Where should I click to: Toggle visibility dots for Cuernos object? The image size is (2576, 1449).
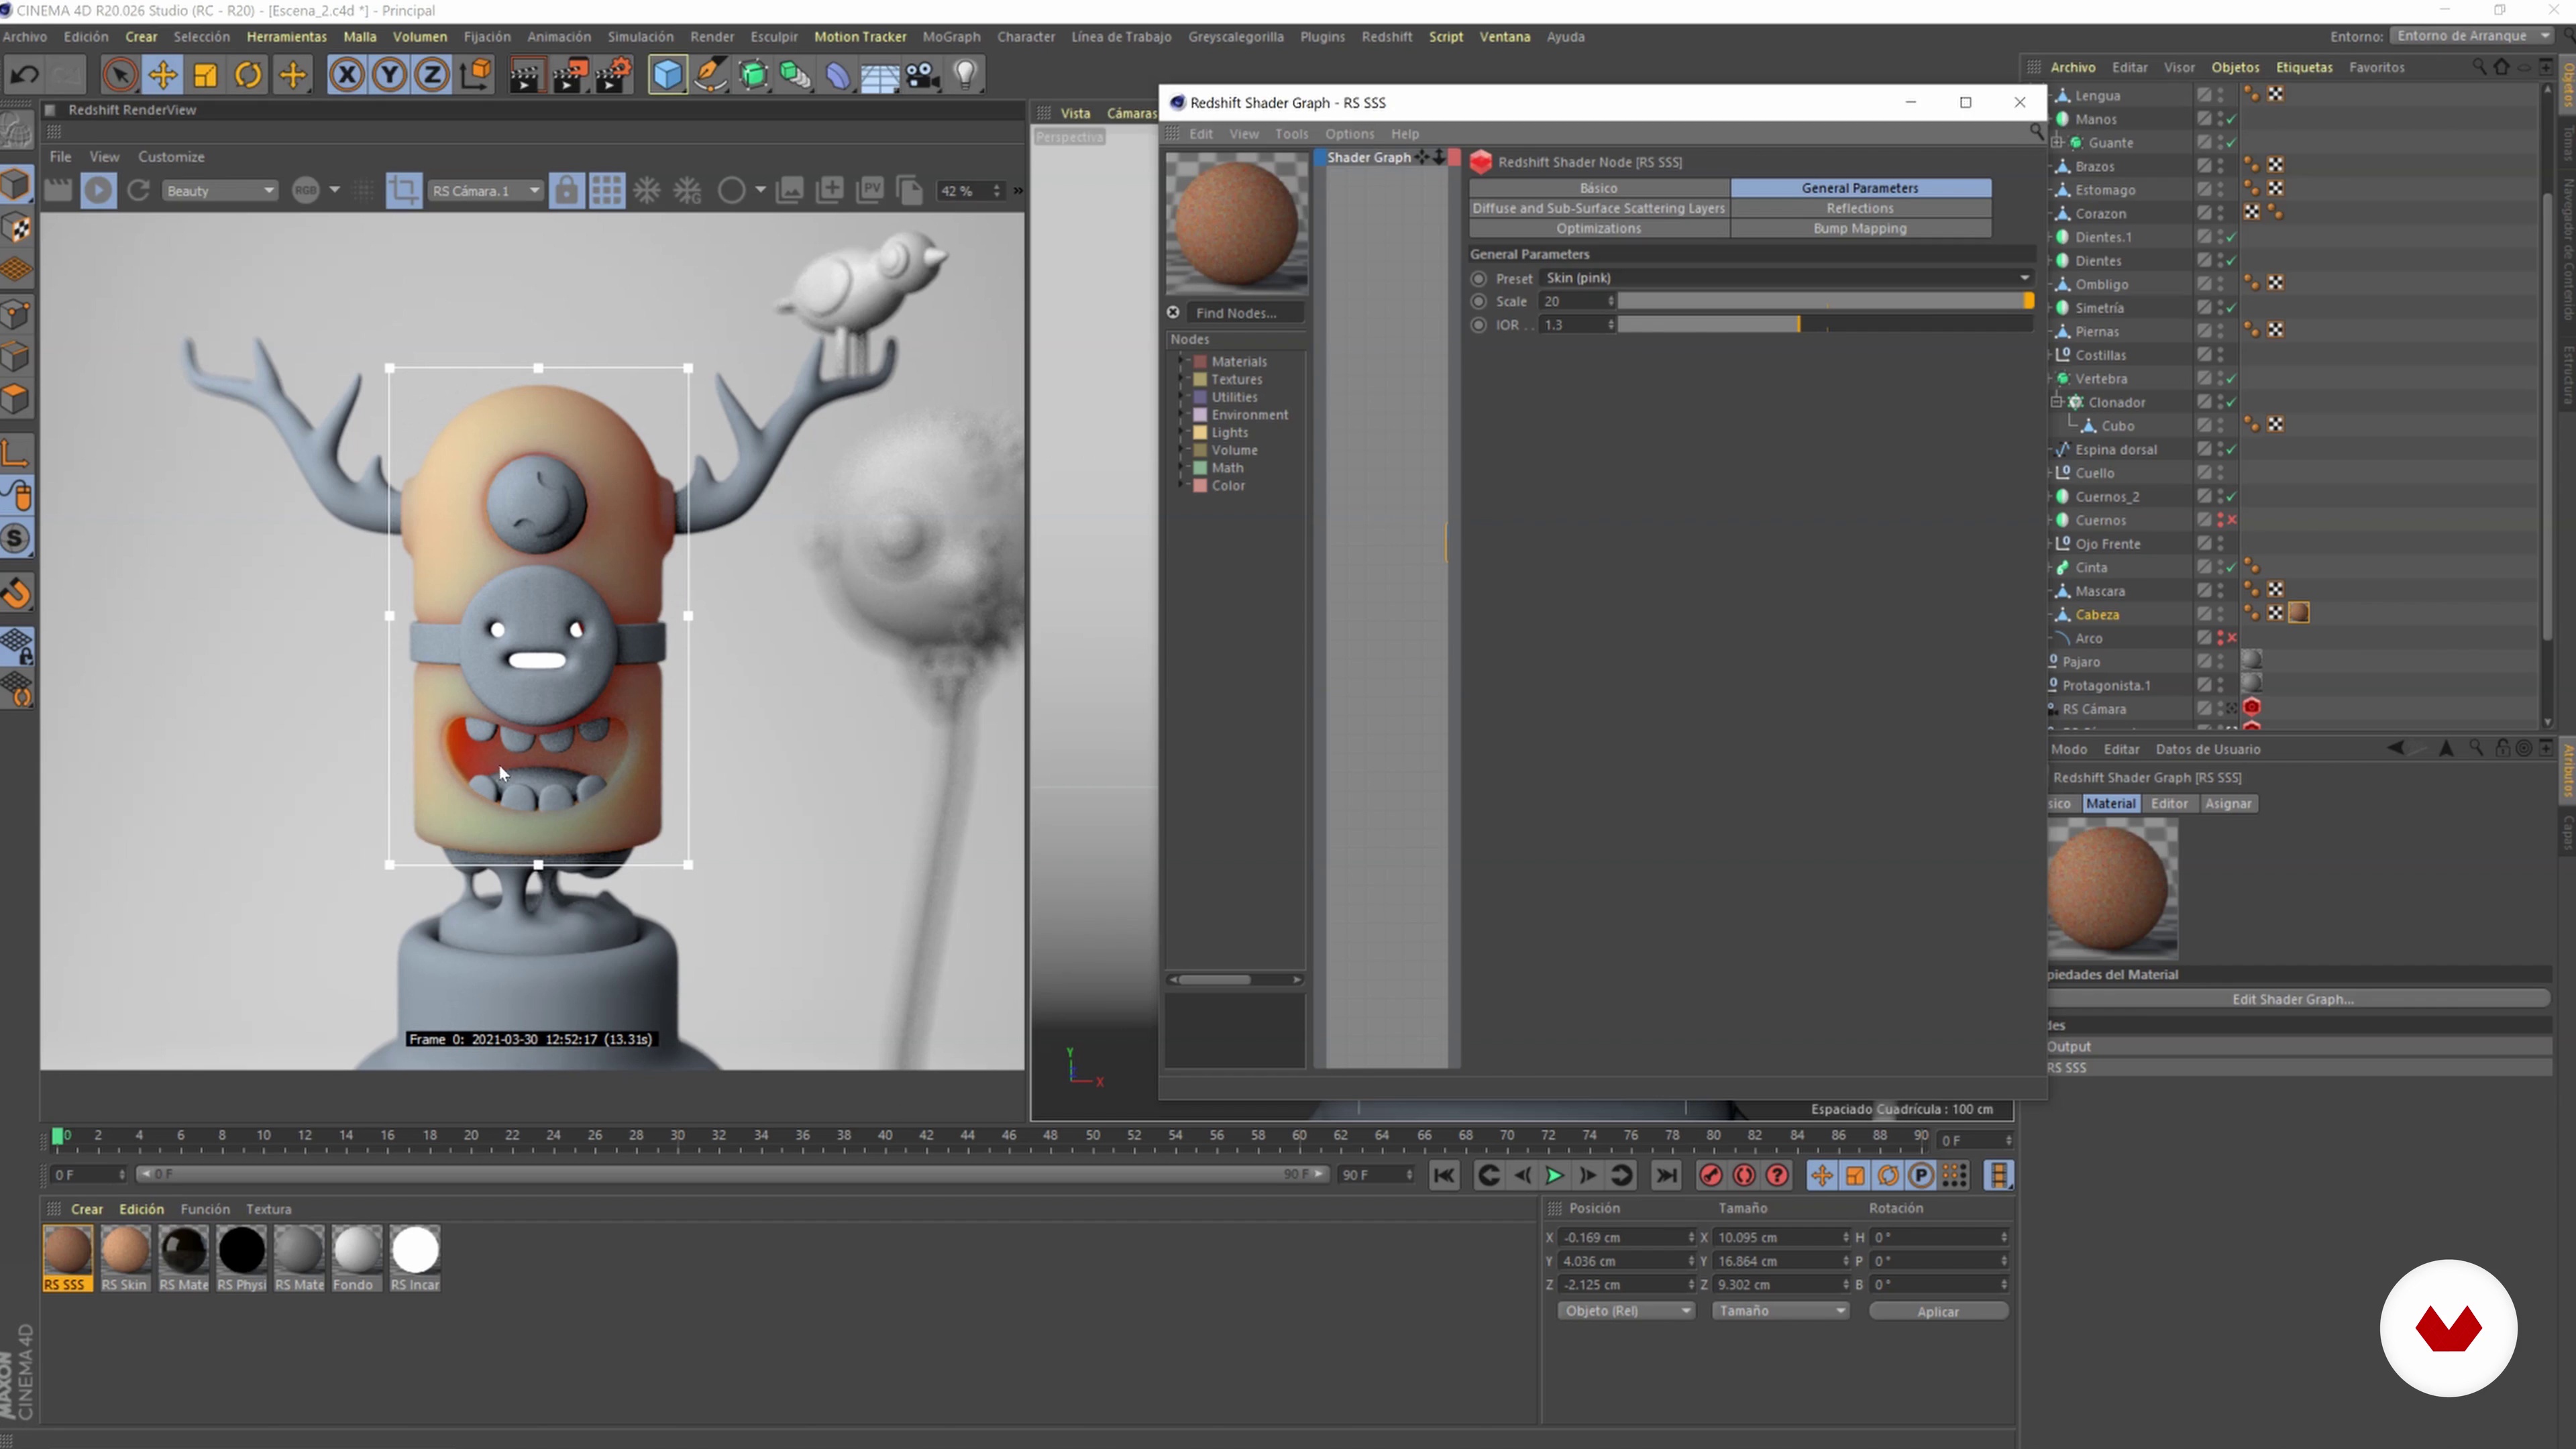pos(2221,520)
